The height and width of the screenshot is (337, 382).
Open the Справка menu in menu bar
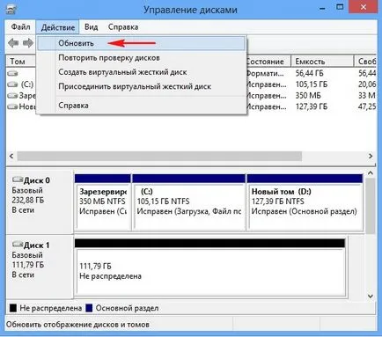click(123, 27)
